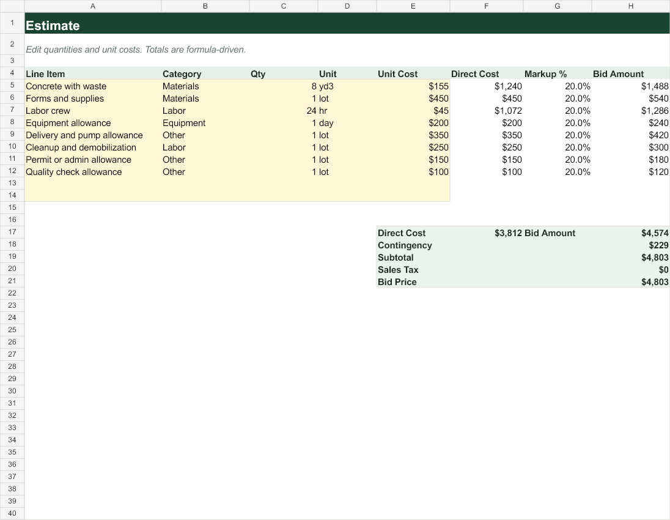Select row 13 header number
Image resolution: width=670 pixels, height=520 pixels.
coord(12,183)
